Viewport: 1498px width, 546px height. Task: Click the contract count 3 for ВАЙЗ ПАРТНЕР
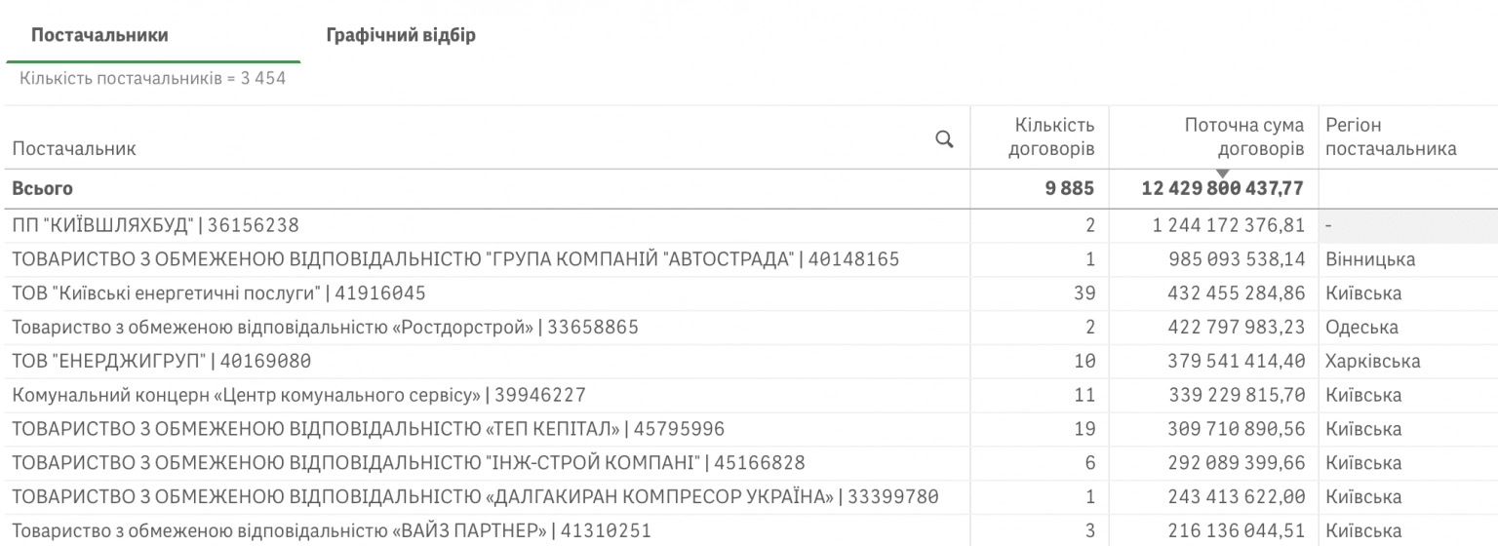(x=1089, y=532)
